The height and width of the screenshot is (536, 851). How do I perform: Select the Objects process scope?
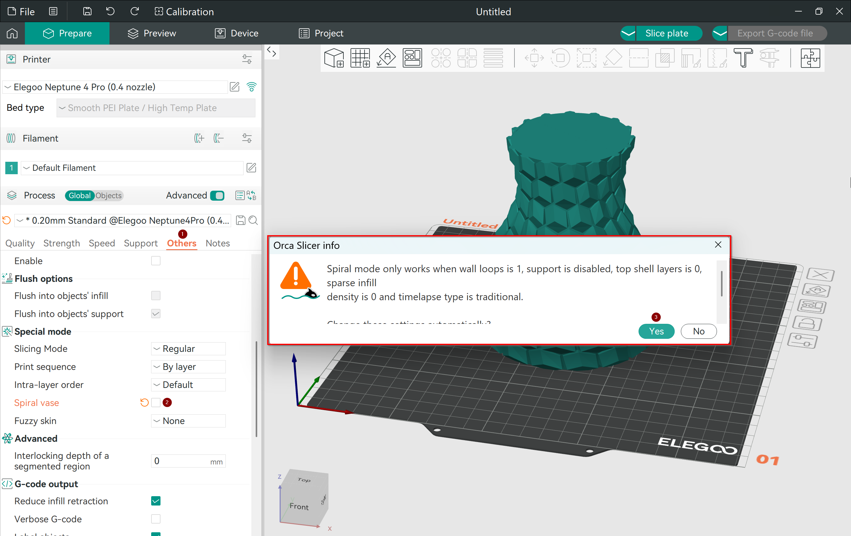pos(109,196)
